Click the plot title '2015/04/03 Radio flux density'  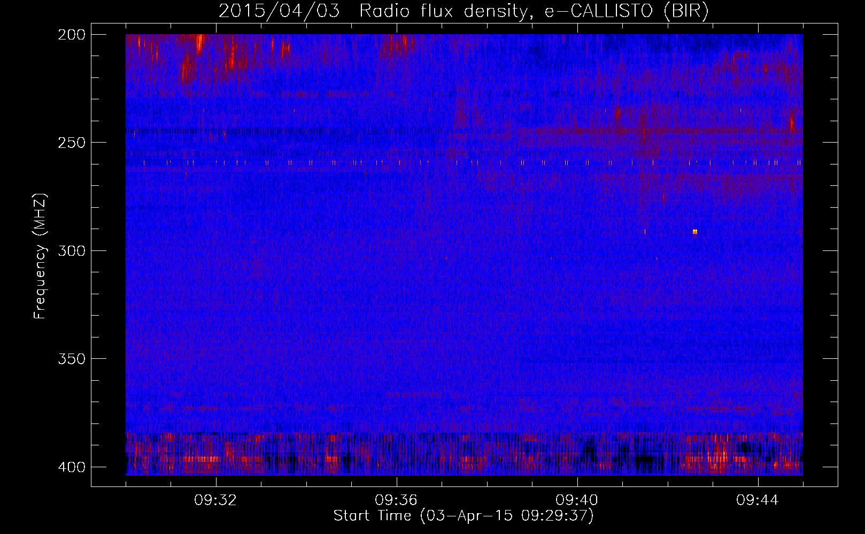pos(373,11)
